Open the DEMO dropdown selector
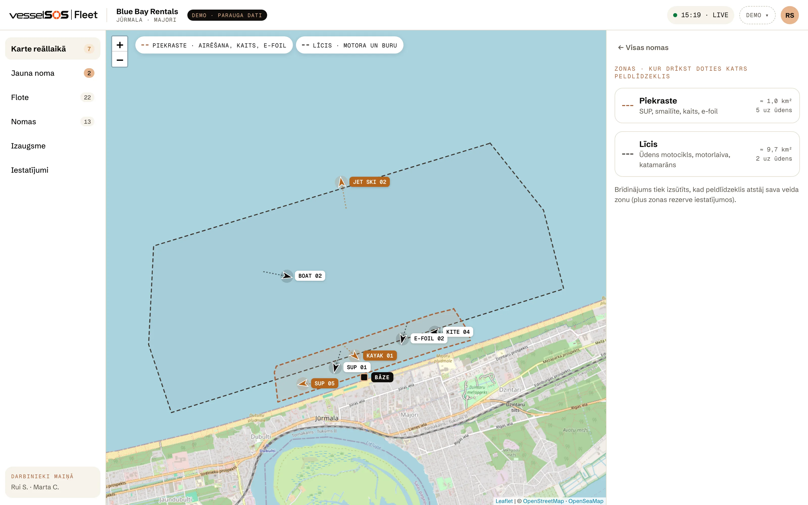The width and height of the screenshot is (808, 505). click(x=757, y=15)
